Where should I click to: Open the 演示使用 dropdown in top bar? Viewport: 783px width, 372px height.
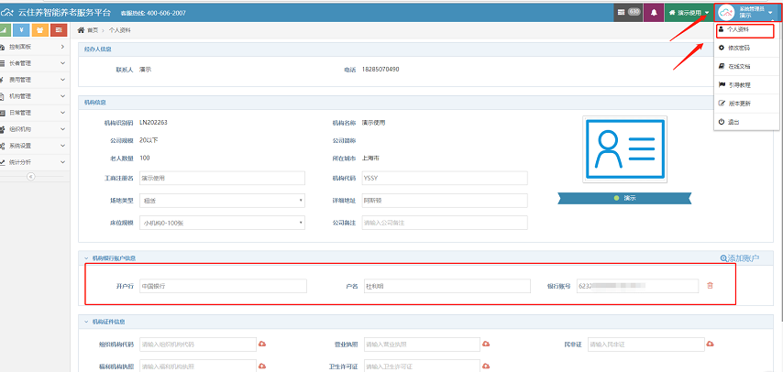click(689, 12)
